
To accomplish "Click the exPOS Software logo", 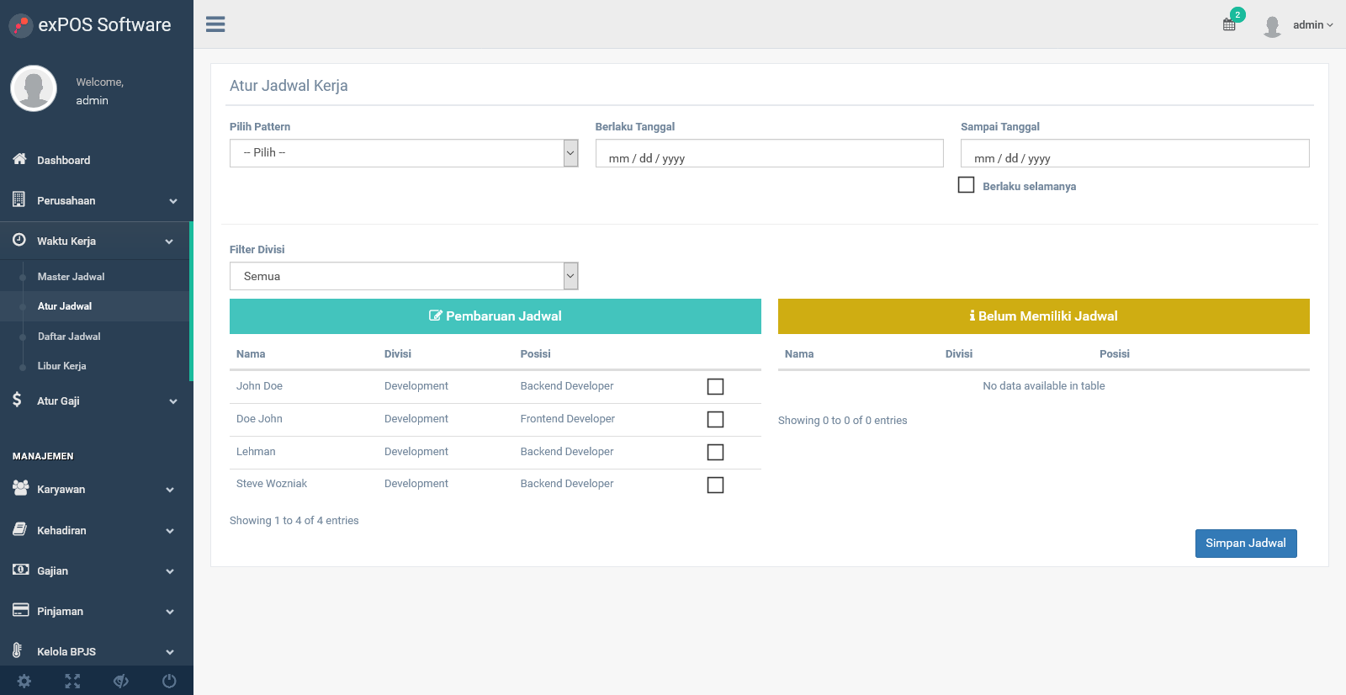I will pos(21,25).
